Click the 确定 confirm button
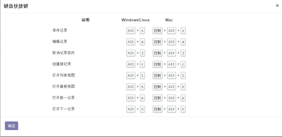 (12, 126)
